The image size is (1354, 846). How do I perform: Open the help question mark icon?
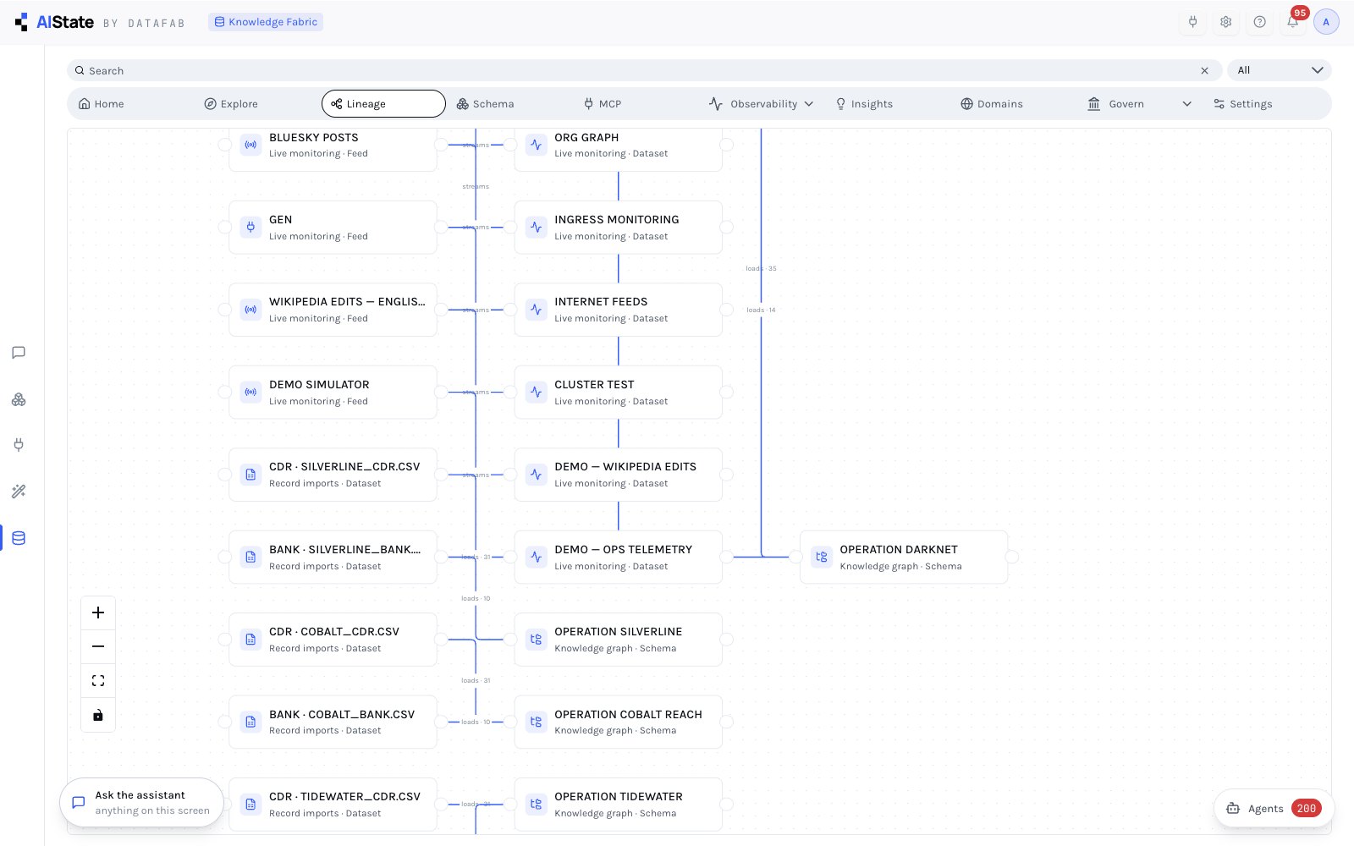(x=1259, y=22)
